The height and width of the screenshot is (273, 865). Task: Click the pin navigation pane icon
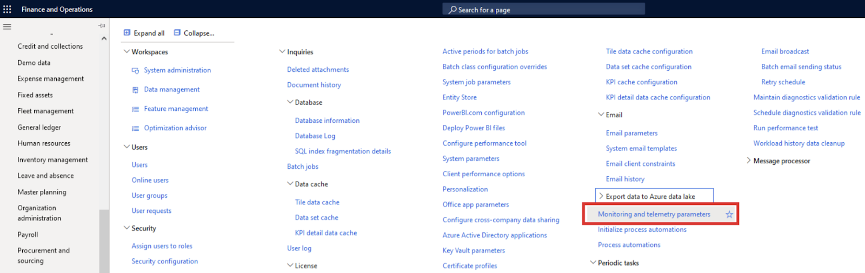(x=102, y=26)
